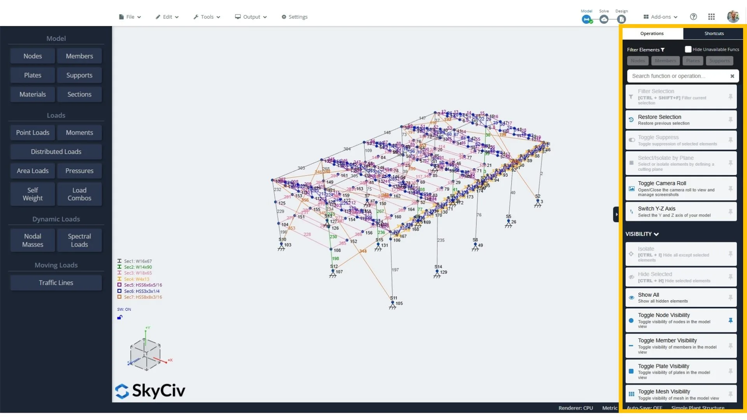This screenshot has height=420, width=747.
Task: Click the Distributed Loads button
Action: 56,152
